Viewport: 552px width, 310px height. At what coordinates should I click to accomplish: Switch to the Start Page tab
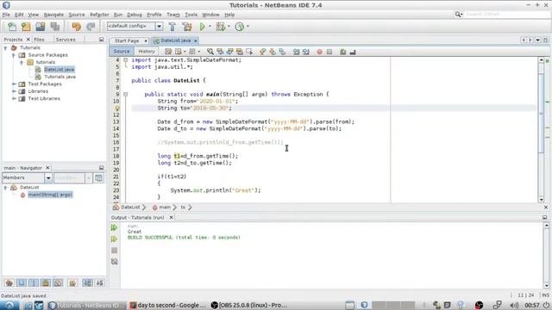pyautogui.click(x=127, y=40)
